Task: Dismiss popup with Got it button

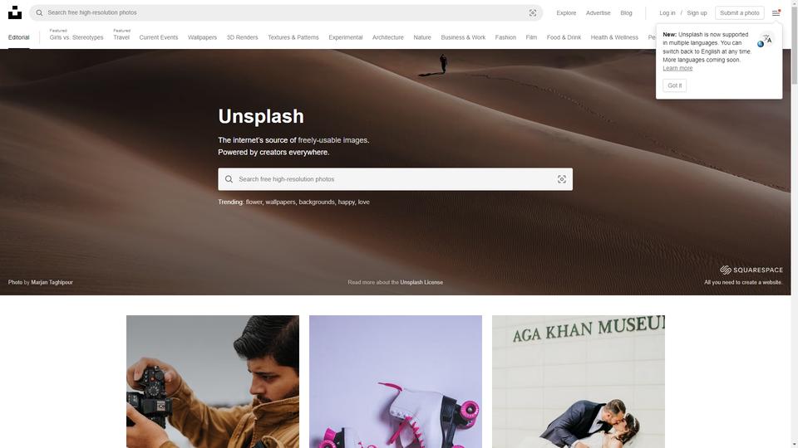Action: pos(674,85)
